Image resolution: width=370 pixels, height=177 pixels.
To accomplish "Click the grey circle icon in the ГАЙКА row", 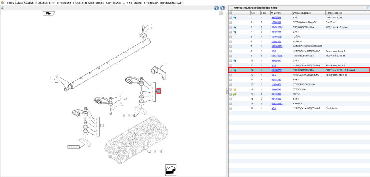I will tap(231, 37).
